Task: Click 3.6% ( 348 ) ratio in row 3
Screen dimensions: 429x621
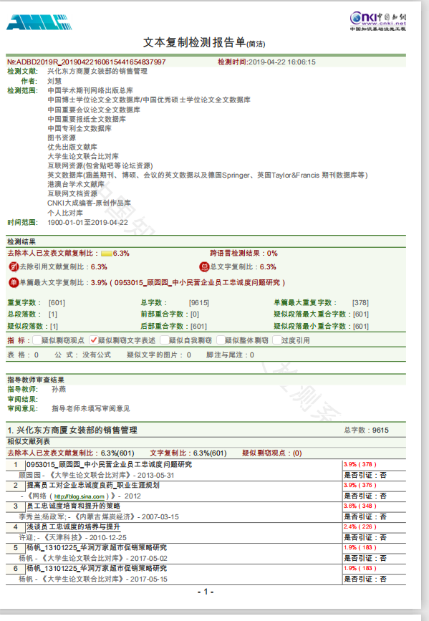Action: [x=360, y=506]
